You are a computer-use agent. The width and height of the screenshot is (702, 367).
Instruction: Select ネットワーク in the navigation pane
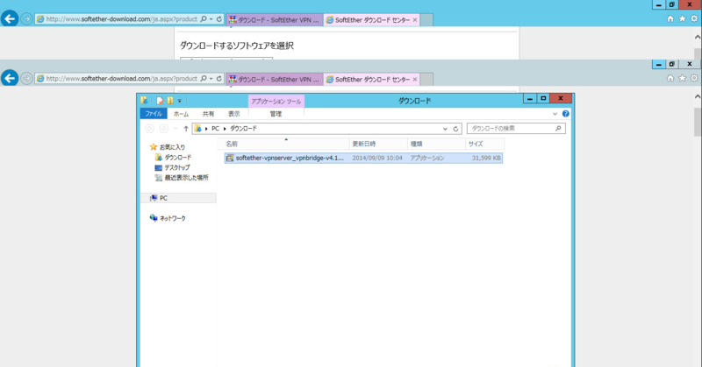point(172,218)
